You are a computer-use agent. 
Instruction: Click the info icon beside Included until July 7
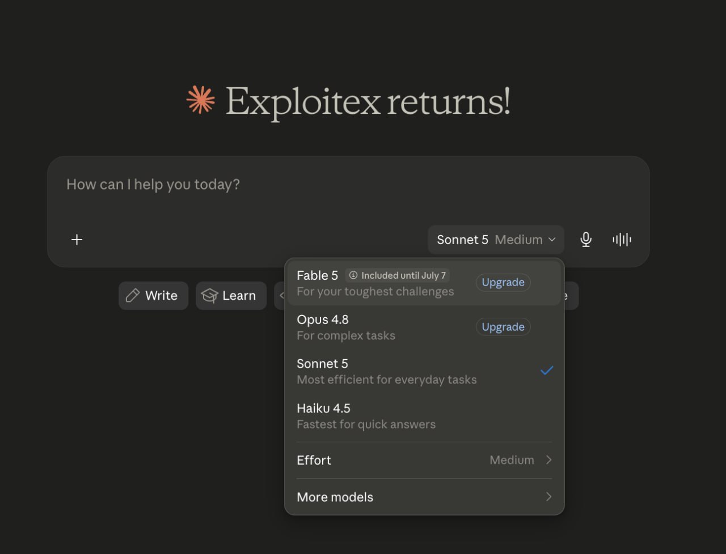pyautogui.click(x=353, y=275)
